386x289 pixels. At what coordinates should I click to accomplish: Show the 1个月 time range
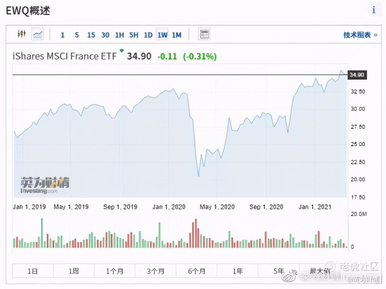pos(115,271)
